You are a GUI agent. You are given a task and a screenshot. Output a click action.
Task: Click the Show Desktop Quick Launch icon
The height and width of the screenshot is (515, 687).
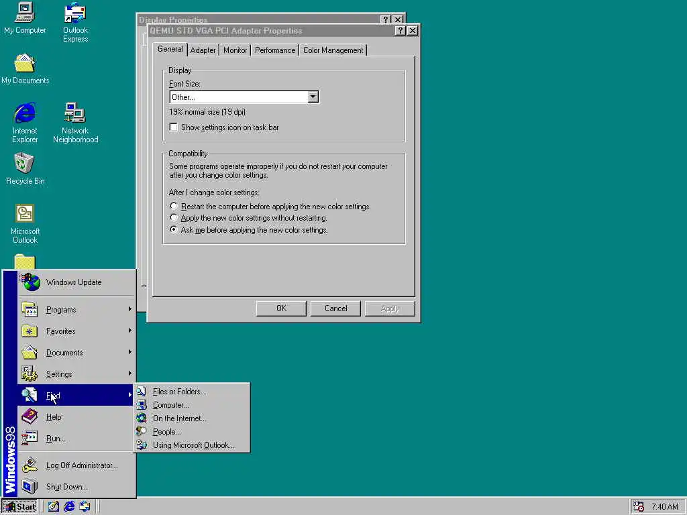coord(54,507)
